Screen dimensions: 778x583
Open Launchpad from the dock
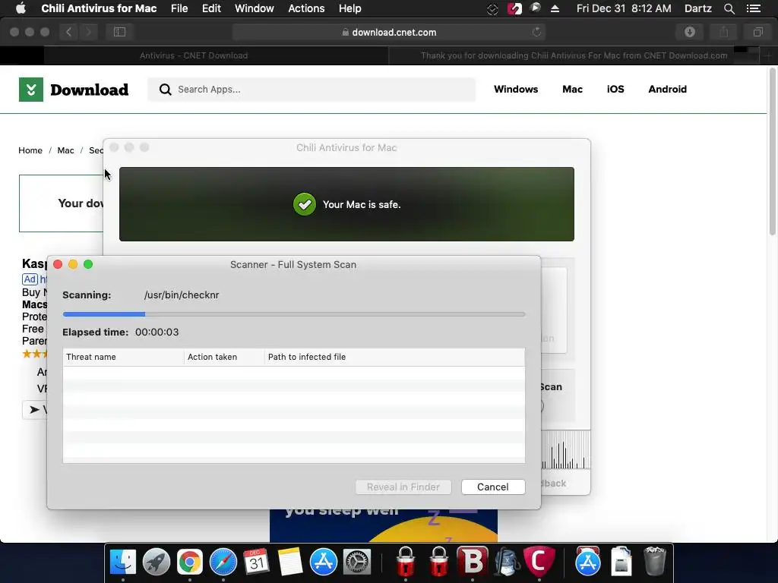click(157, 562)
